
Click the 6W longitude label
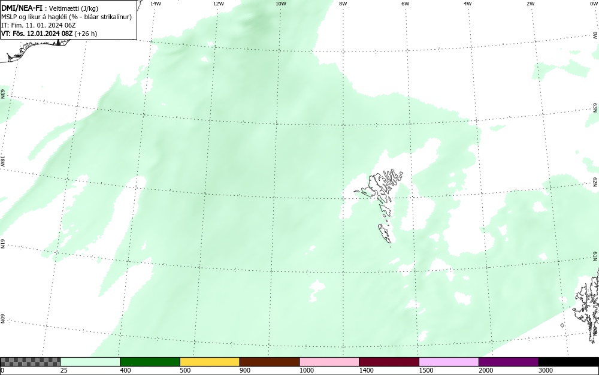point(406,4)
